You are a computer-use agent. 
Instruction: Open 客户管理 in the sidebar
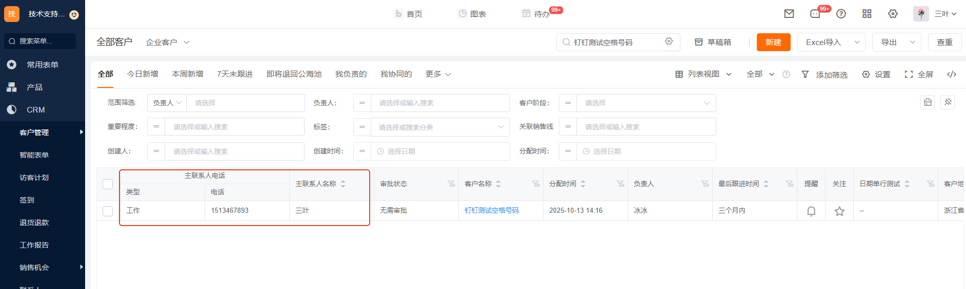click(x=34, y=132)
